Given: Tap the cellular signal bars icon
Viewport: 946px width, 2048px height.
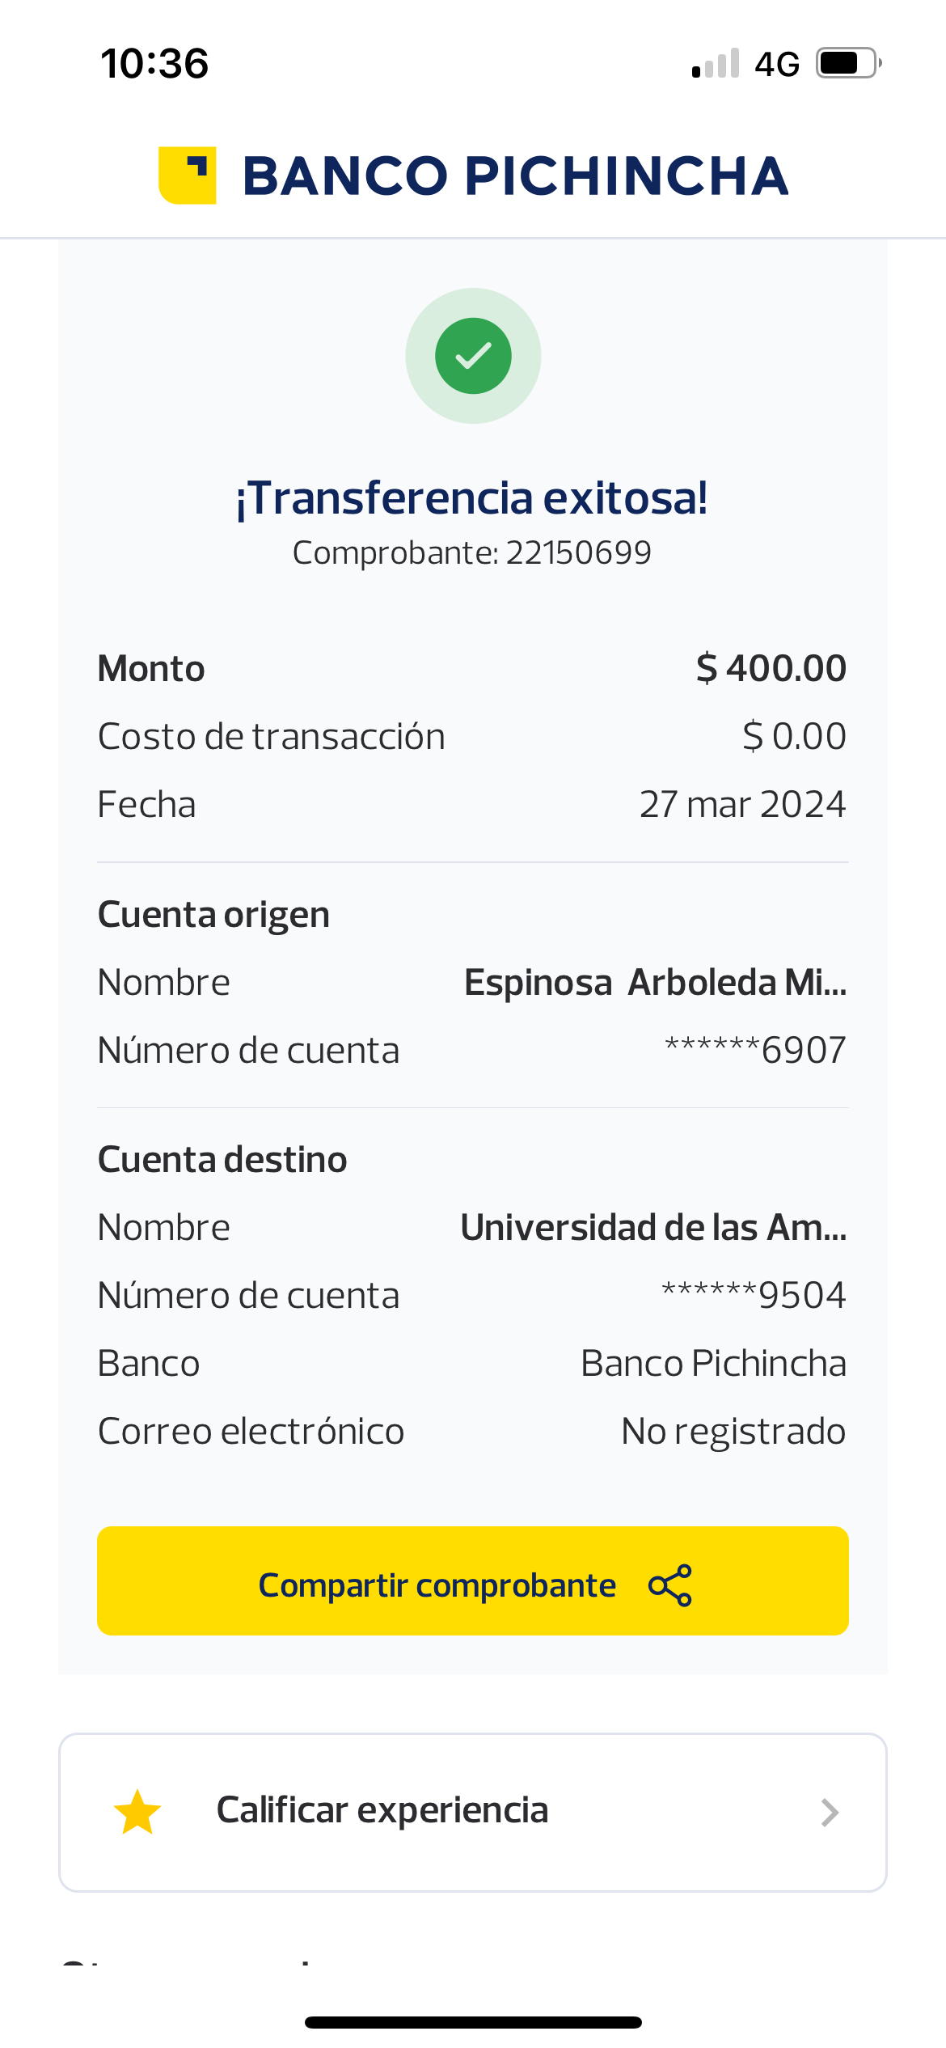Looking at the screenshot, I should pyautogui.click(x=716, y=64).
